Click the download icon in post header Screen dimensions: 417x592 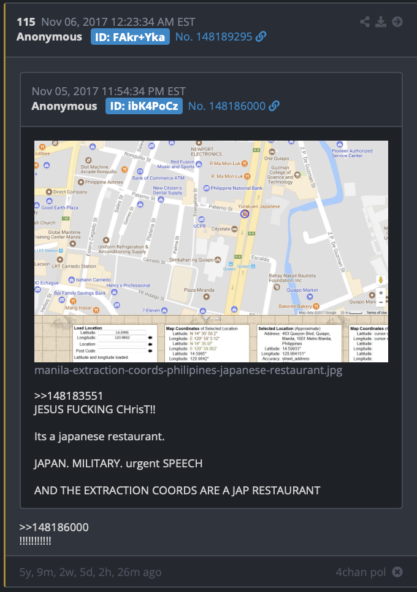(x=381, y=21)
